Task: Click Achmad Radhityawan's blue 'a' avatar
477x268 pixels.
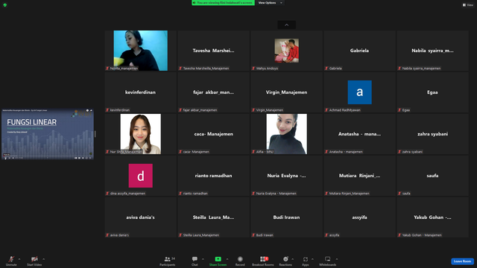Action: (359, 92)
